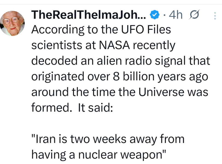Click the first line "According to the UFO Files"

coord(101,30)
